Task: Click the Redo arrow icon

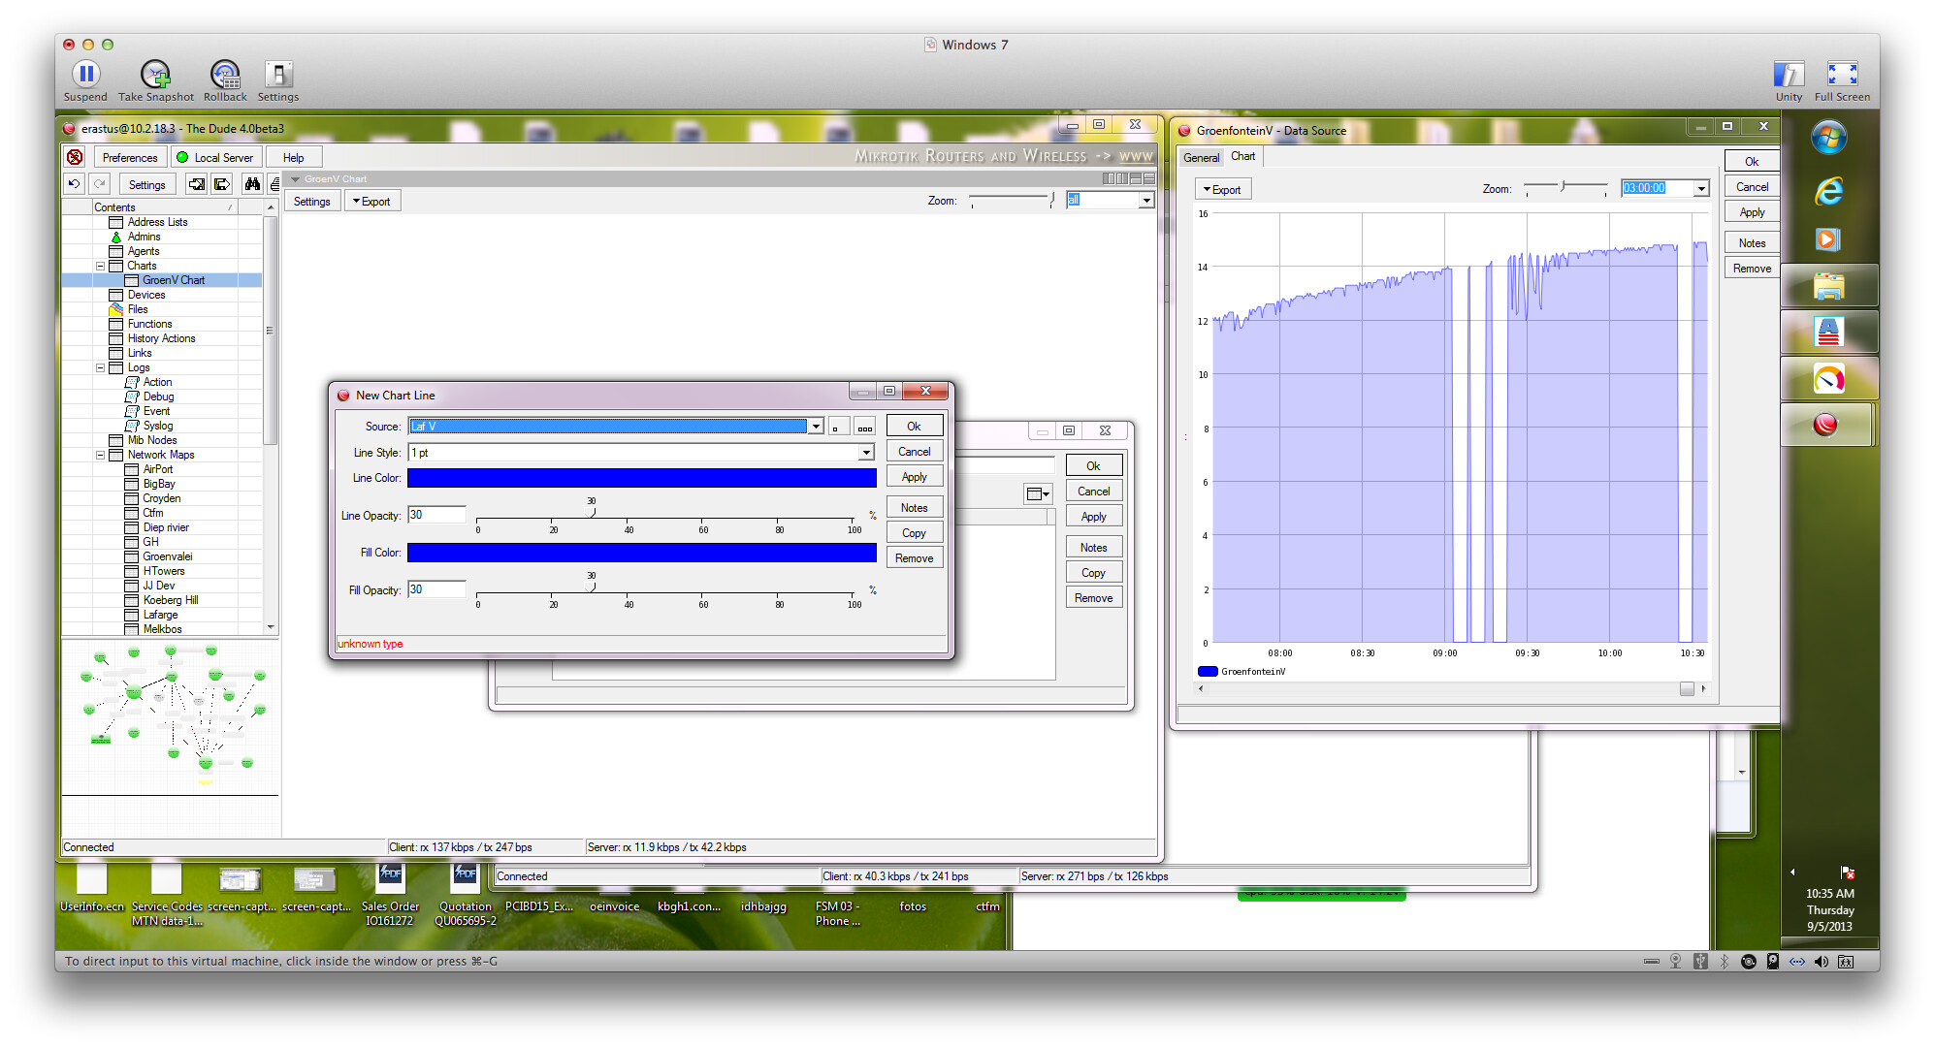Action: (x=99, y=184)
